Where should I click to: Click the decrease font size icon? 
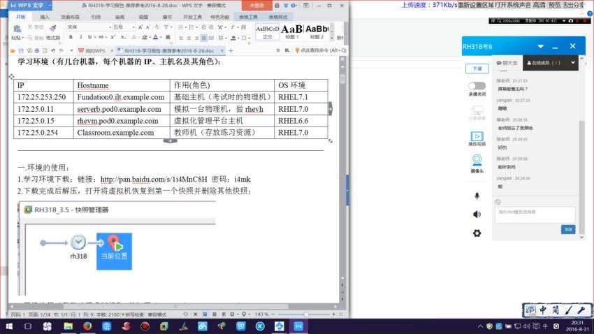pos(147,27)
